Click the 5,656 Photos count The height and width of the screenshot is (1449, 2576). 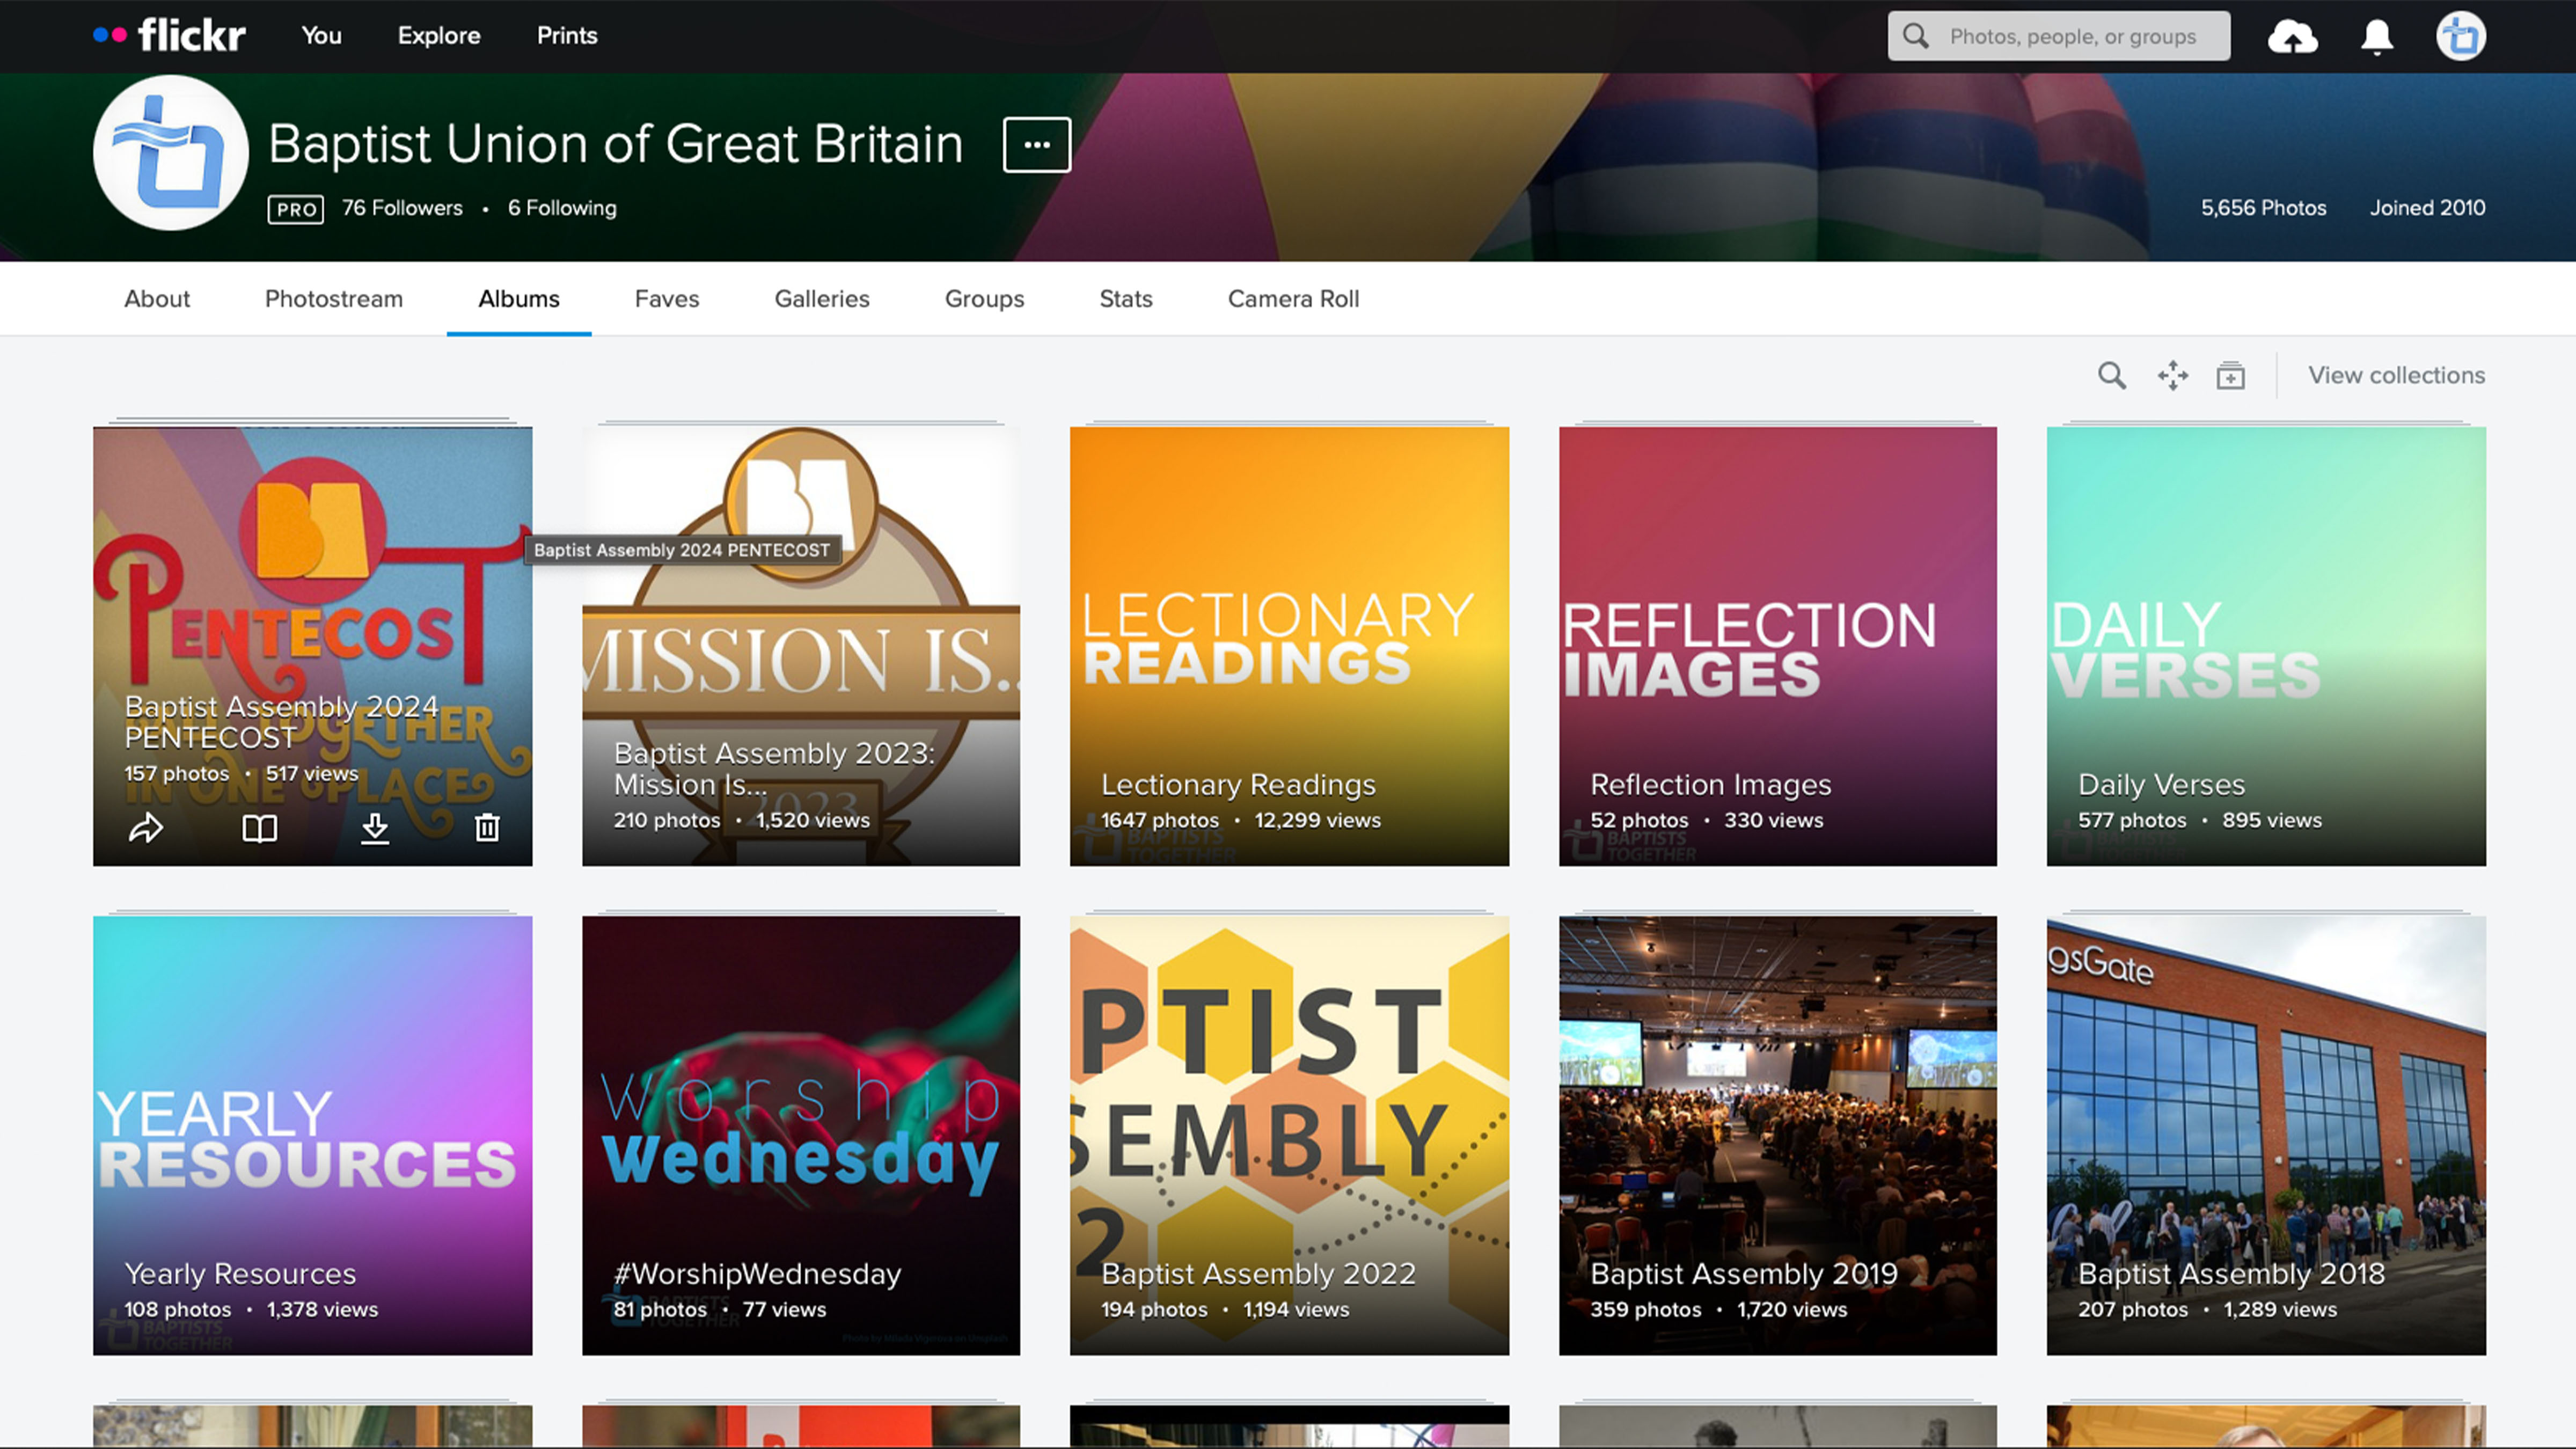tap(2263, 208)
